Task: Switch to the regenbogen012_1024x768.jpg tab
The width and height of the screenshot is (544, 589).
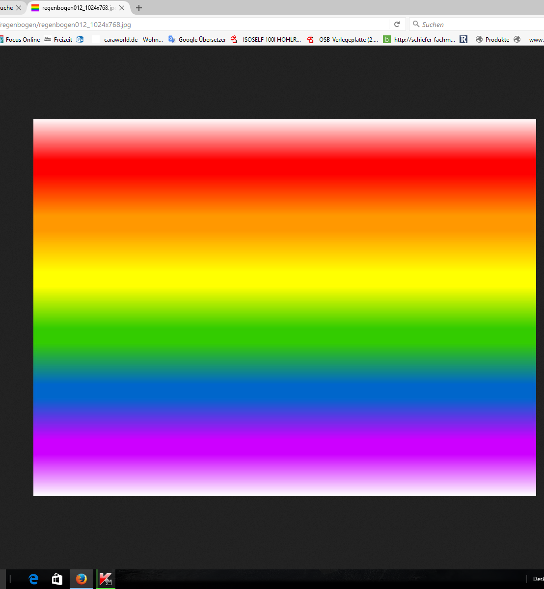Action: pyautogui.click(x=79, y=8)
